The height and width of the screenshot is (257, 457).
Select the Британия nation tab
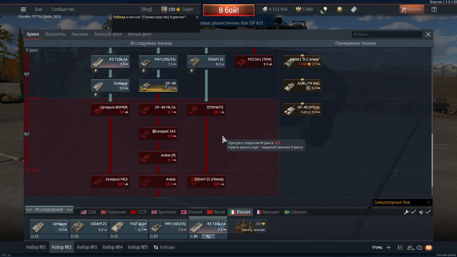click(x=164, y=212)
